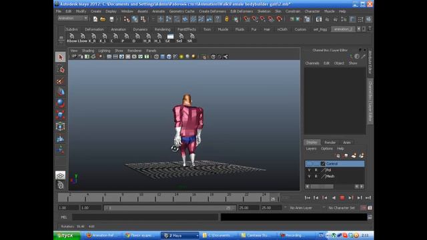Toggle reference R on Mesh layer
The height and width of the screenshot is (240, 427).
(x=316, y=176)
